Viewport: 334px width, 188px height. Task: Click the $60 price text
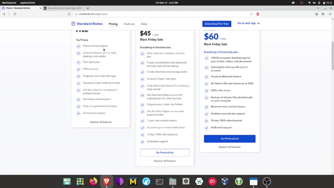coord(211,37)
